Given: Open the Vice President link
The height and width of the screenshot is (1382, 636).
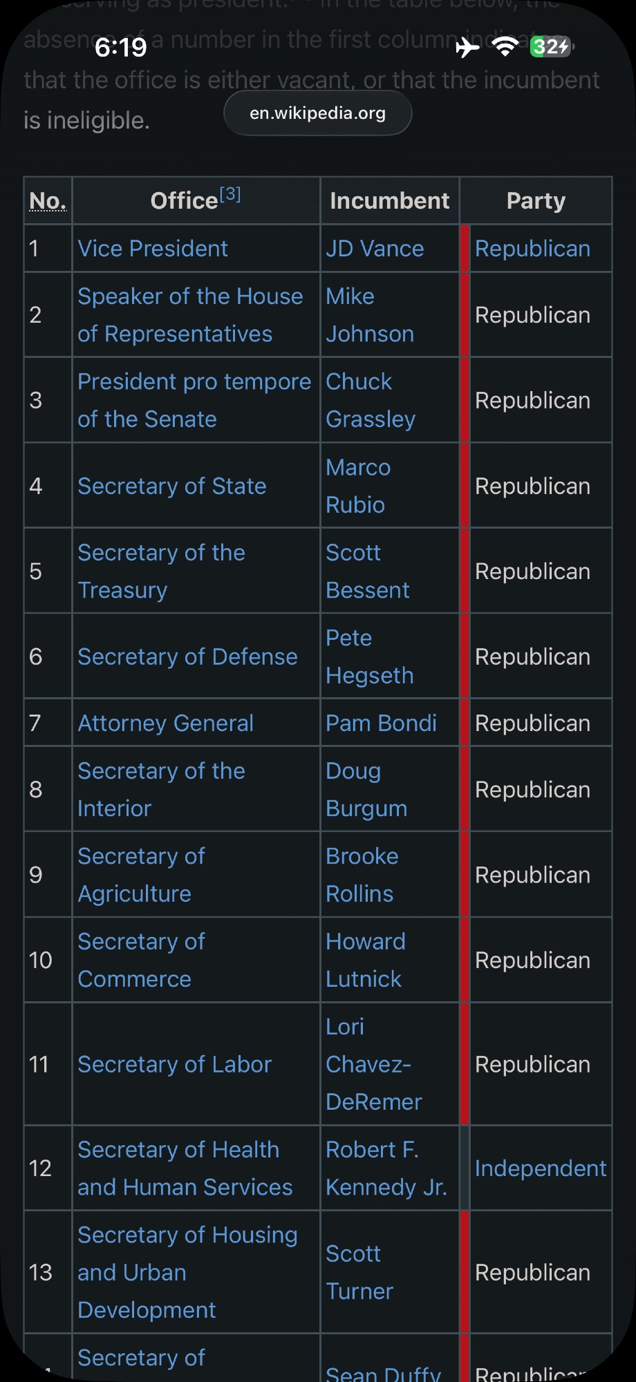Looking at the screenshot, I should [x=153, y=249].
